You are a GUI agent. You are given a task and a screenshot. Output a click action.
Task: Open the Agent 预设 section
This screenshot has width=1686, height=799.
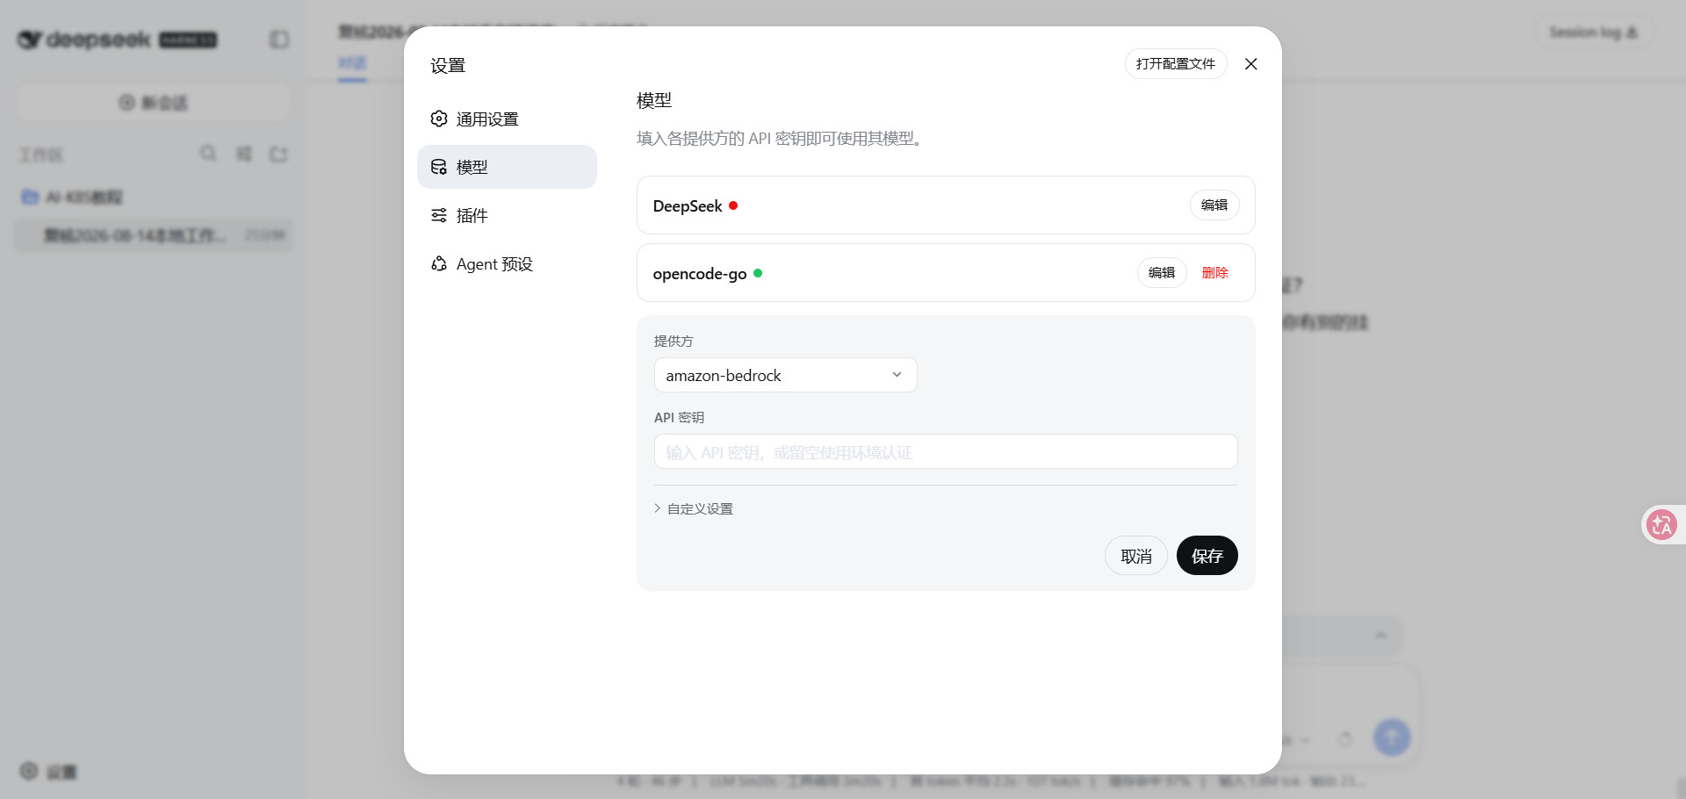(x=507, y=264)
